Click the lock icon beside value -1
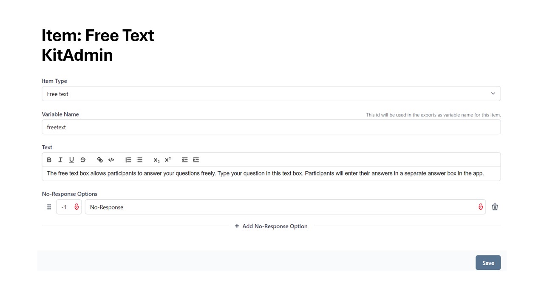The width and height of the screenshot is (544, 306). point(76,207)
